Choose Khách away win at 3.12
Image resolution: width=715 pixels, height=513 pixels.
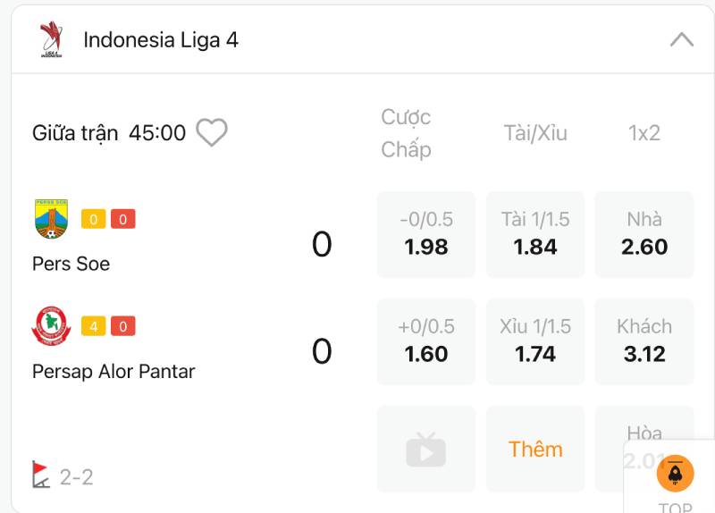tap(644, 341)
